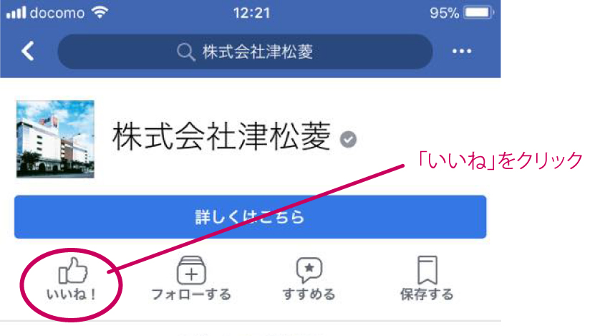Tap the 12:21 clock in status bar
This screenshot has height=336, width=610.
[x=252, y=13]
